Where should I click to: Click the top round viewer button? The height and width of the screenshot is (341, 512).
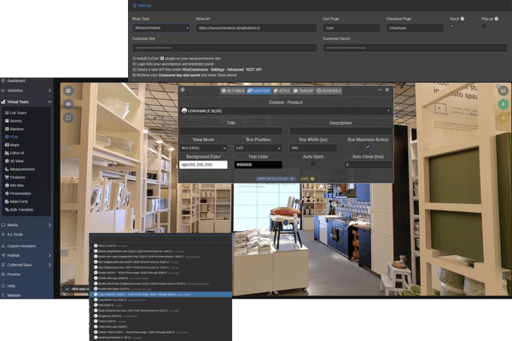(x=68, y=90)
